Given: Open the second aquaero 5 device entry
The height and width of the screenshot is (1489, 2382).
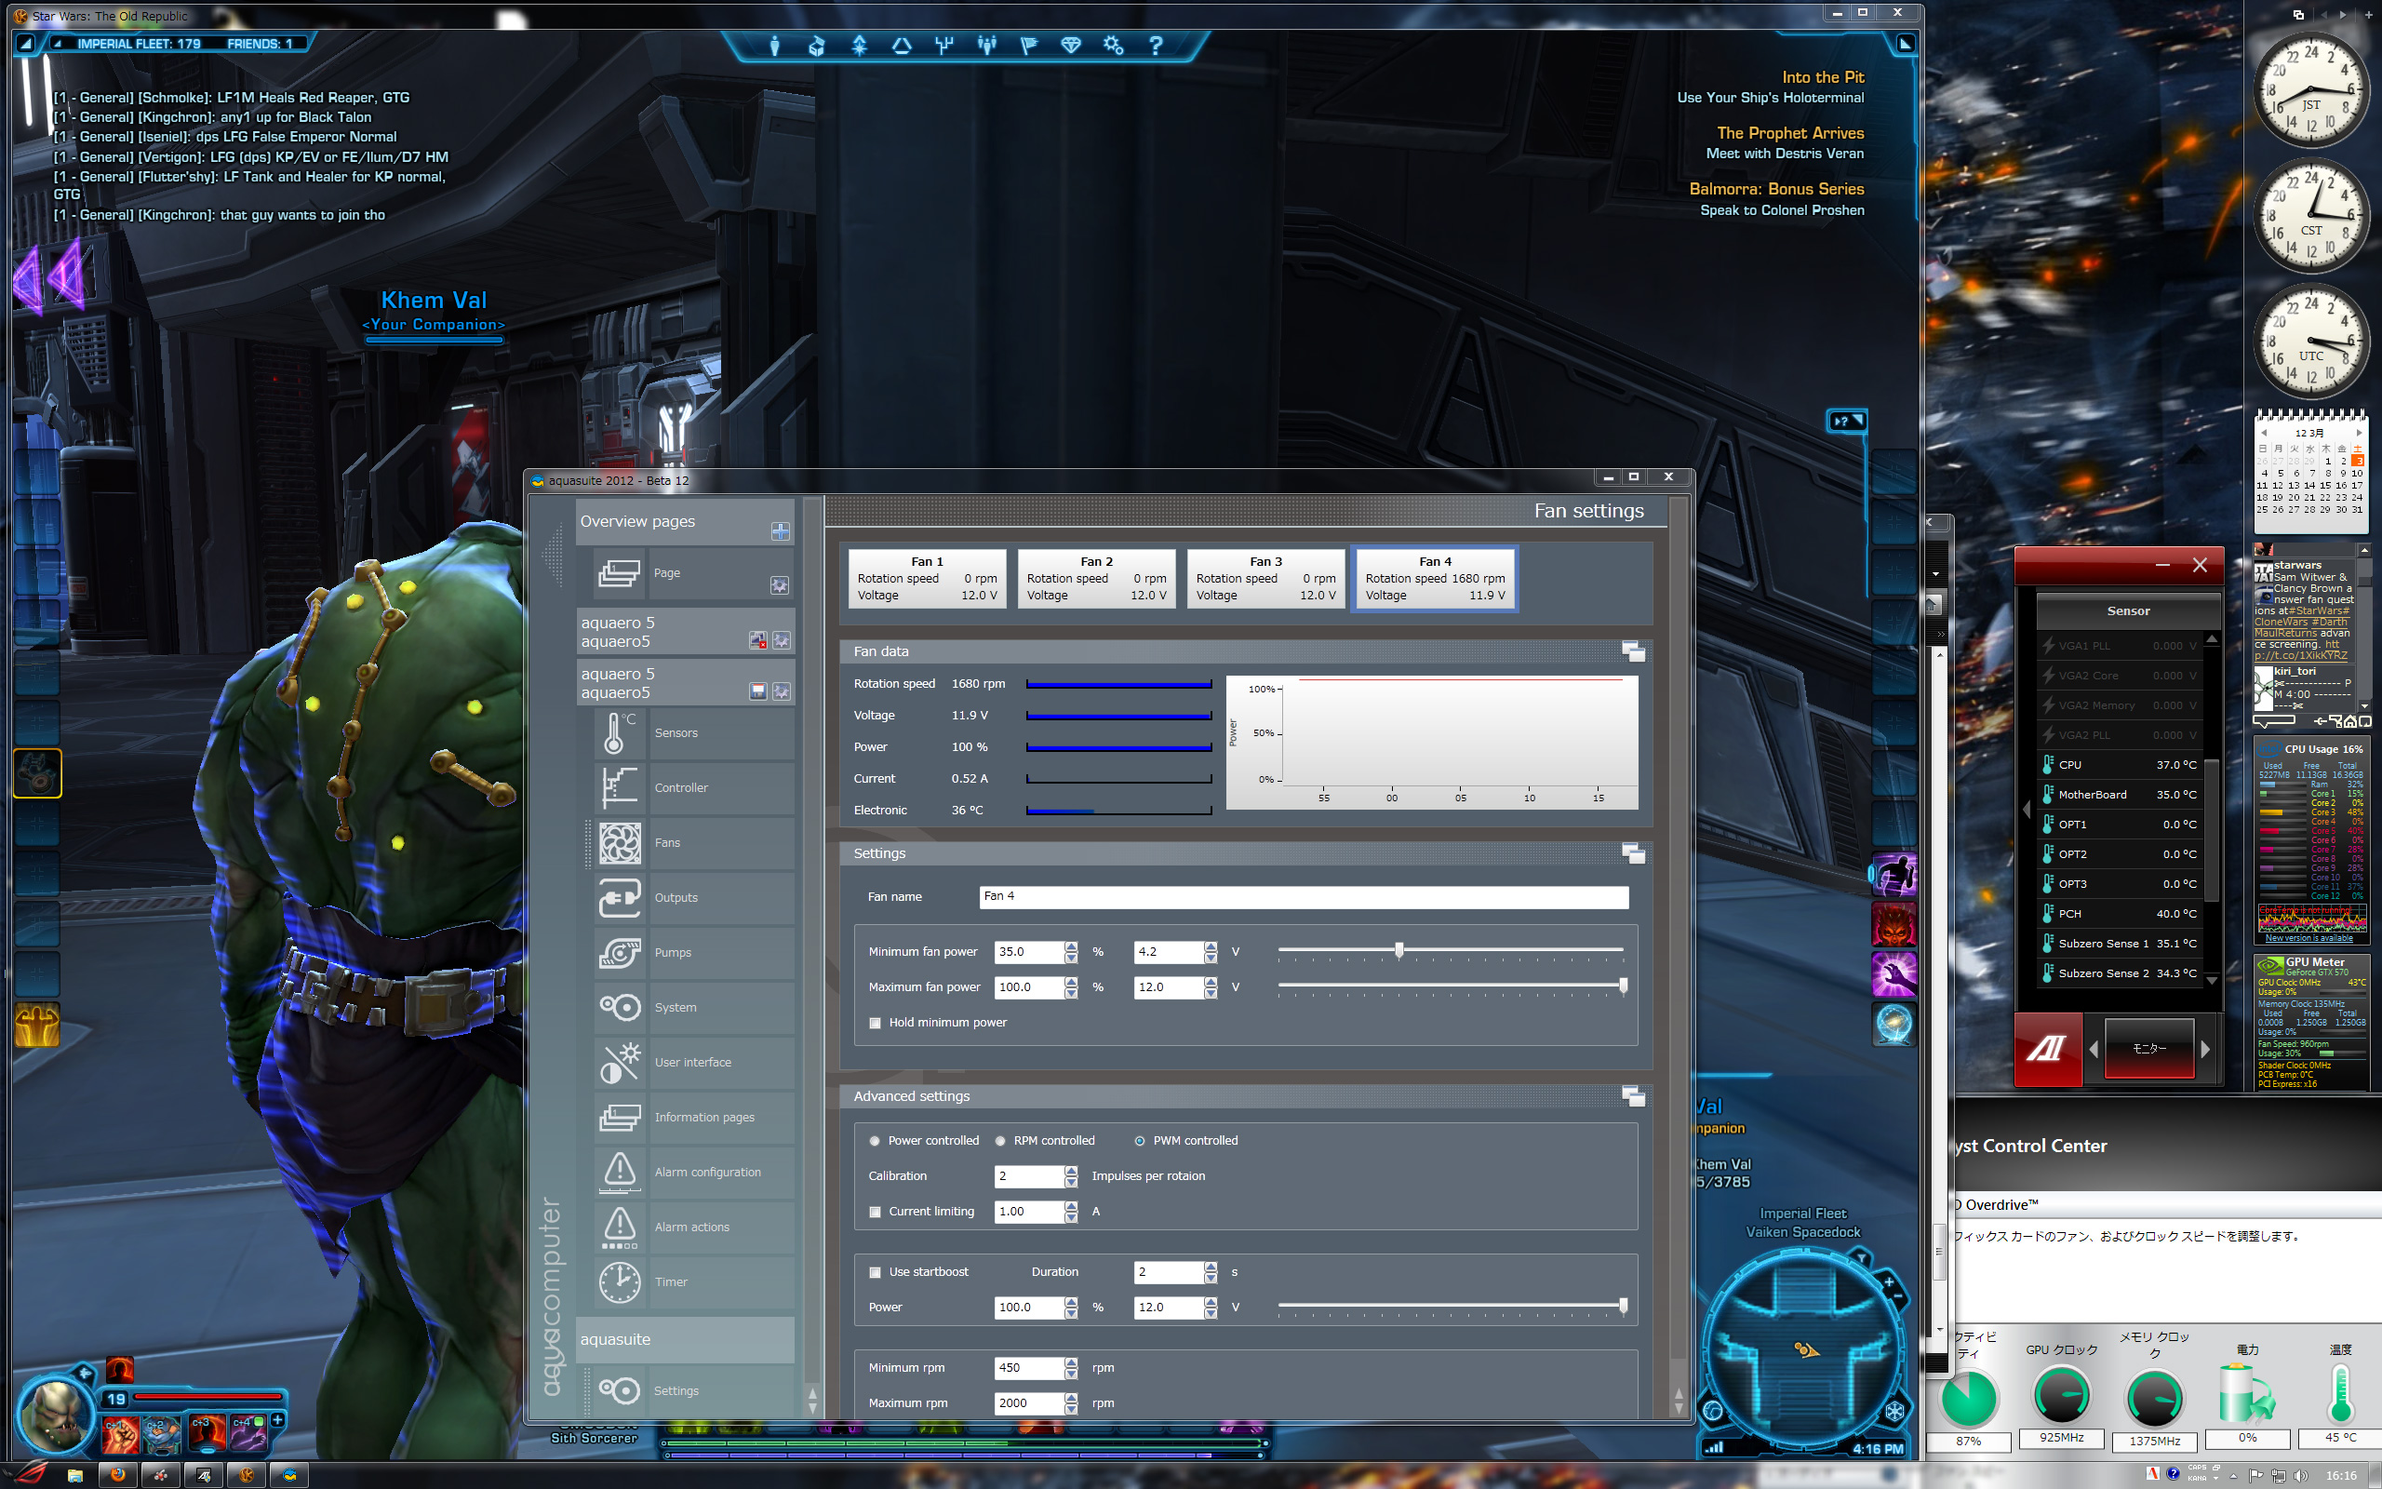Looking at the screenshot, I should pyautogui.click(x=685, y=683).
